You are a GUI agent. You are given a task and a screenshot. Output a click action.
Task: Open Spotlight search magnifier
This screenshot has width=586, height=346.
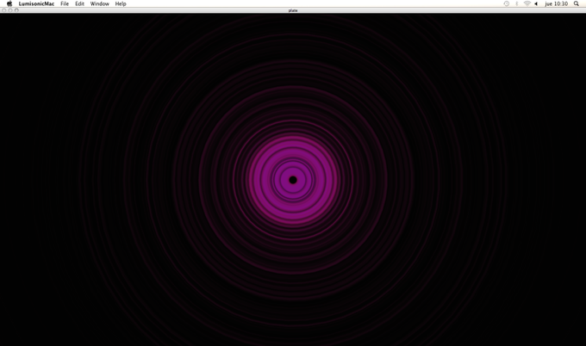[x=577, y=3]
